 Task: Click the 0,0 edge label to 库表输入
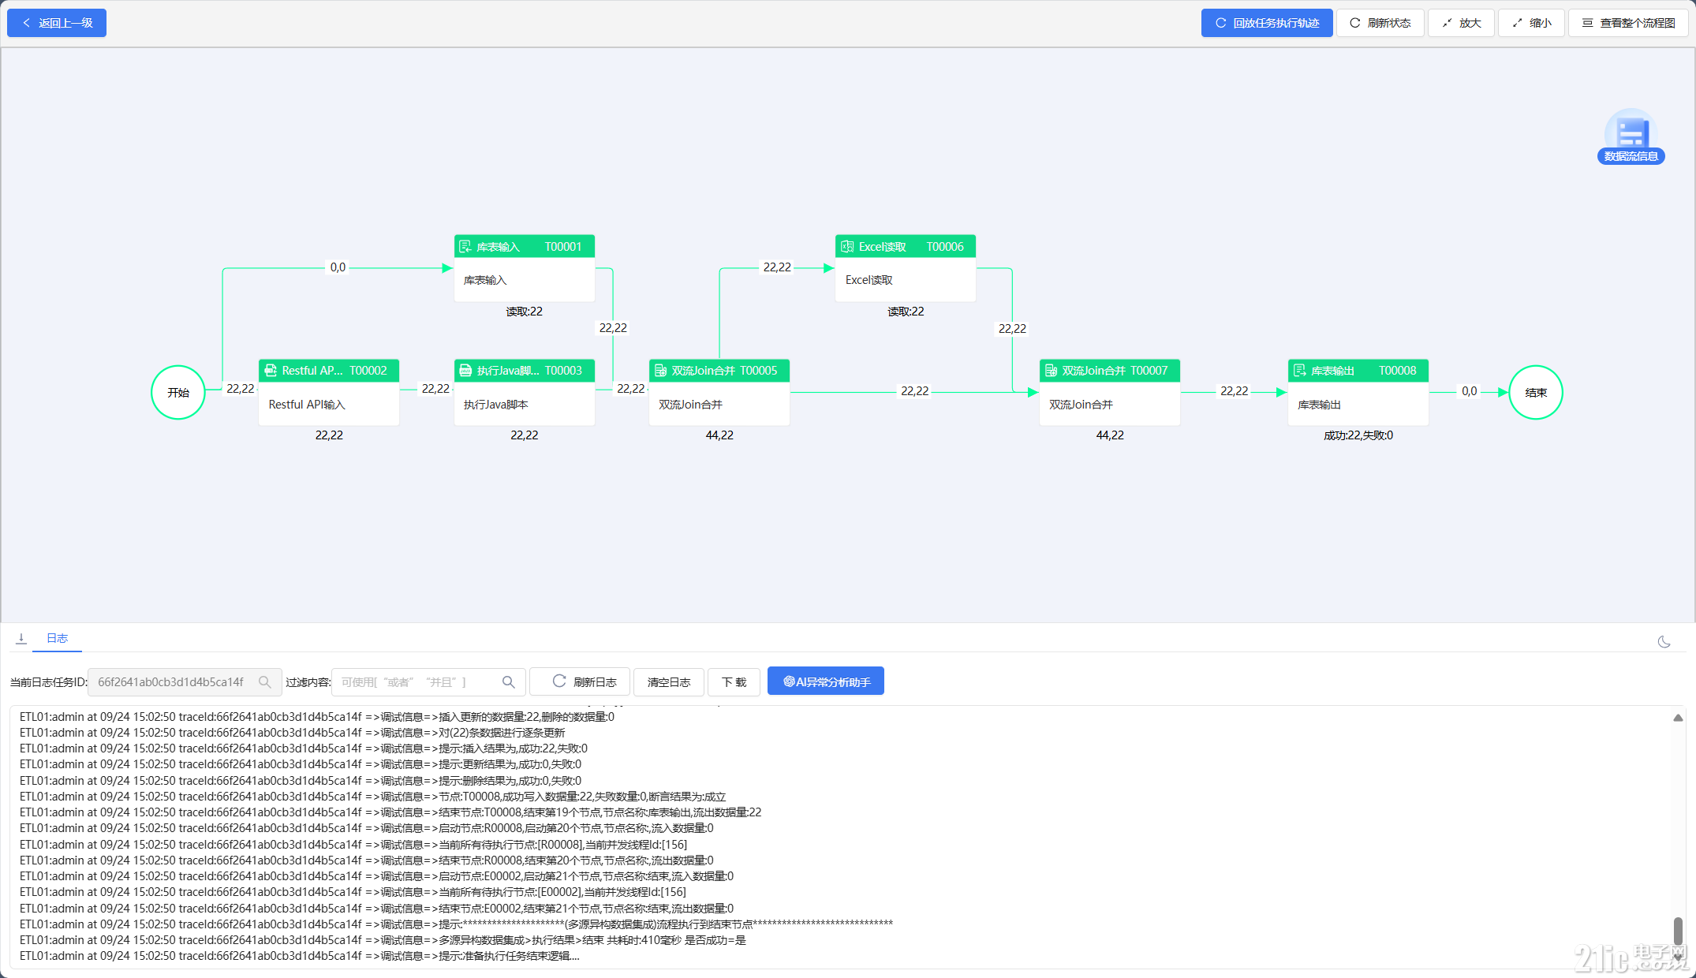(x=338, y=267)
